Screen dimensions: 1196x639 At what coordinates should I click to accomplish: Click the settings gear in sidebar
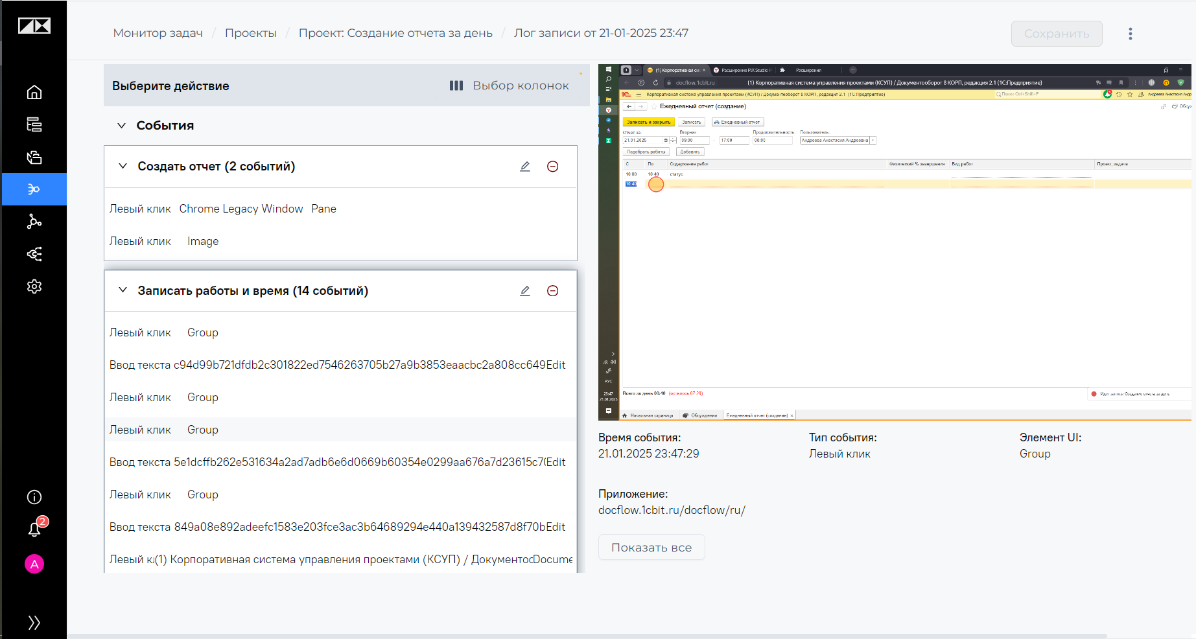coord(34,286)
